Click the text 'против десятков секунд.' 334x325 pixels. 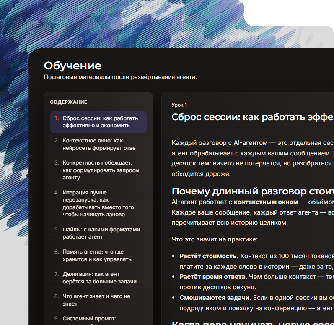click(217, 287)
